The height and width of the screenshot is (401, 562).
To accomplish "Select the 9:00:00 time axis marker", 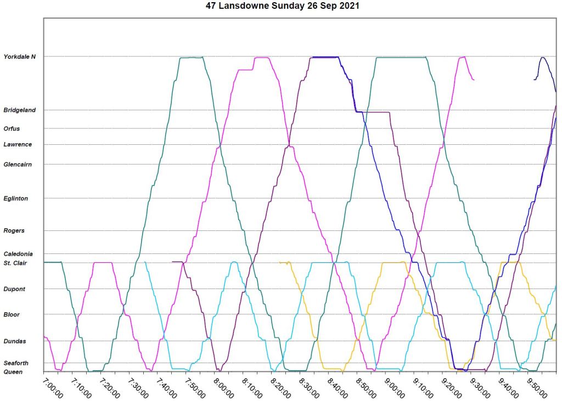I will (x=395, y=386).
